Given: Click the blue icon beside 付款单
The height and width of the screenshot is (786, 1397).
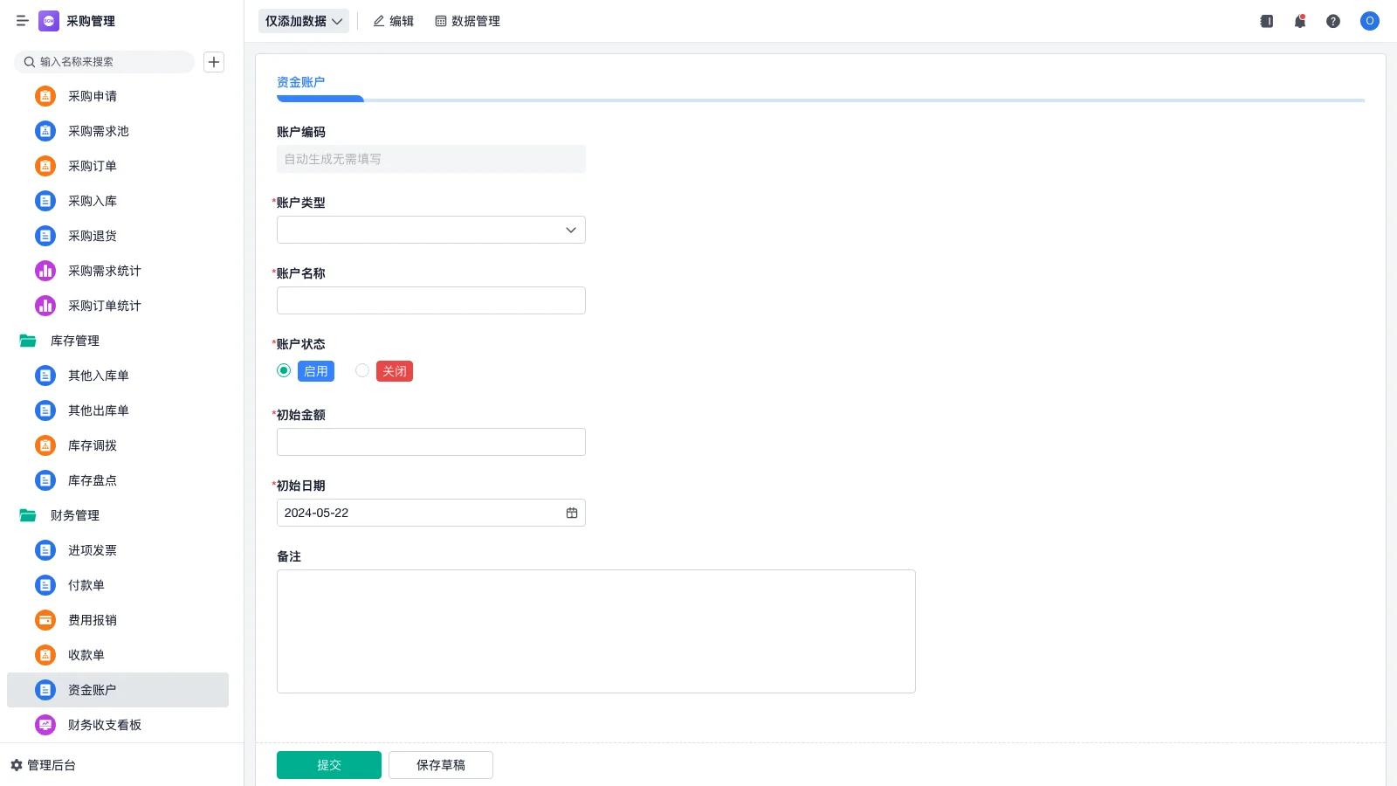Looking at the screenshot, I should 45,585.
